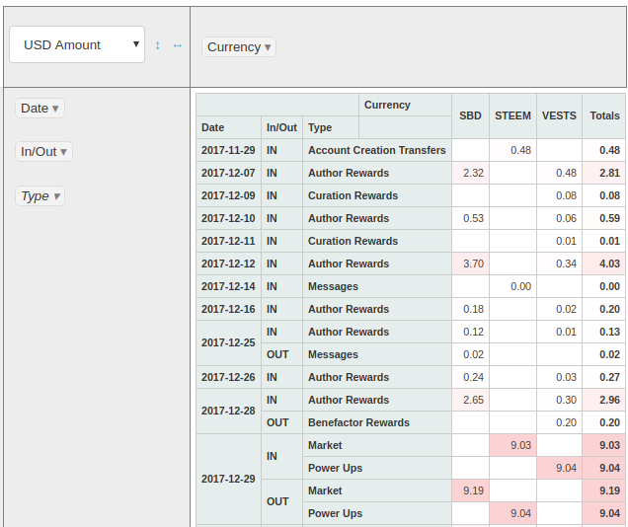This screenshot has width=628, height=527.
Task: Click the OUT label for 2017-12-25
Action: point(282,354)
